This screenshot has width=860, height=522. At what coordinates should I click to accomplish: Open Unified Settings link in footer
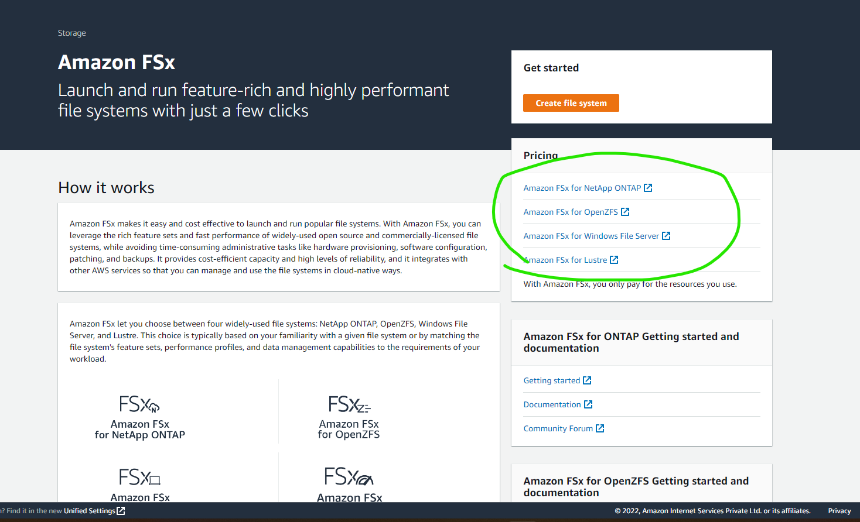tap(90, 511)
